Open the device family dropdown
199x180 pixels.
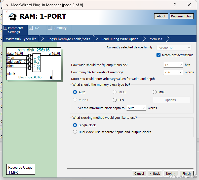[x=174, y=48]
